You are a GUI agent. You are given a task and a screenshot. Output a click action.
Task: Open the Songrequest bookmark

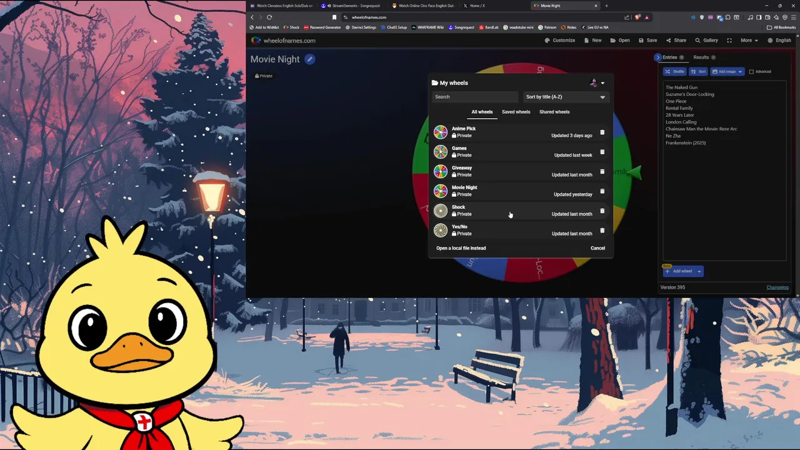[x=461, y=27]
